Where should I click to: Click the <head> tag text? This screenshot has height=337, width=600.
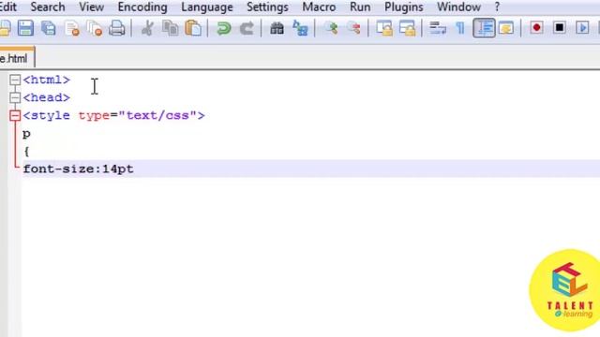pyautogui.click(x=46, y=97)
